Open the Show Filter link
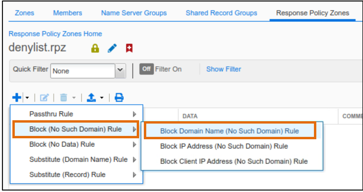The width and height of the screenshot is (363, 192). (223, 69)
